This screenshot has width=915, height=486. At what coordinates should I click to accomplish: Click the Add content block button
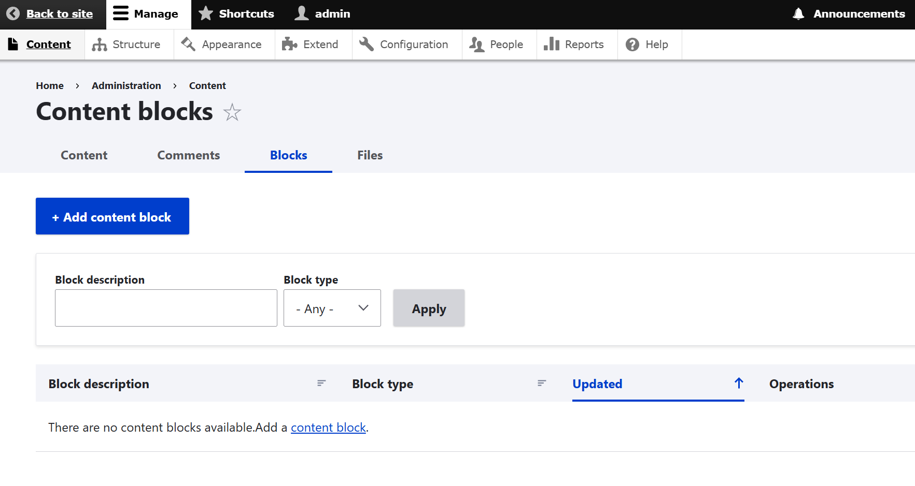[x=112, y=216]
